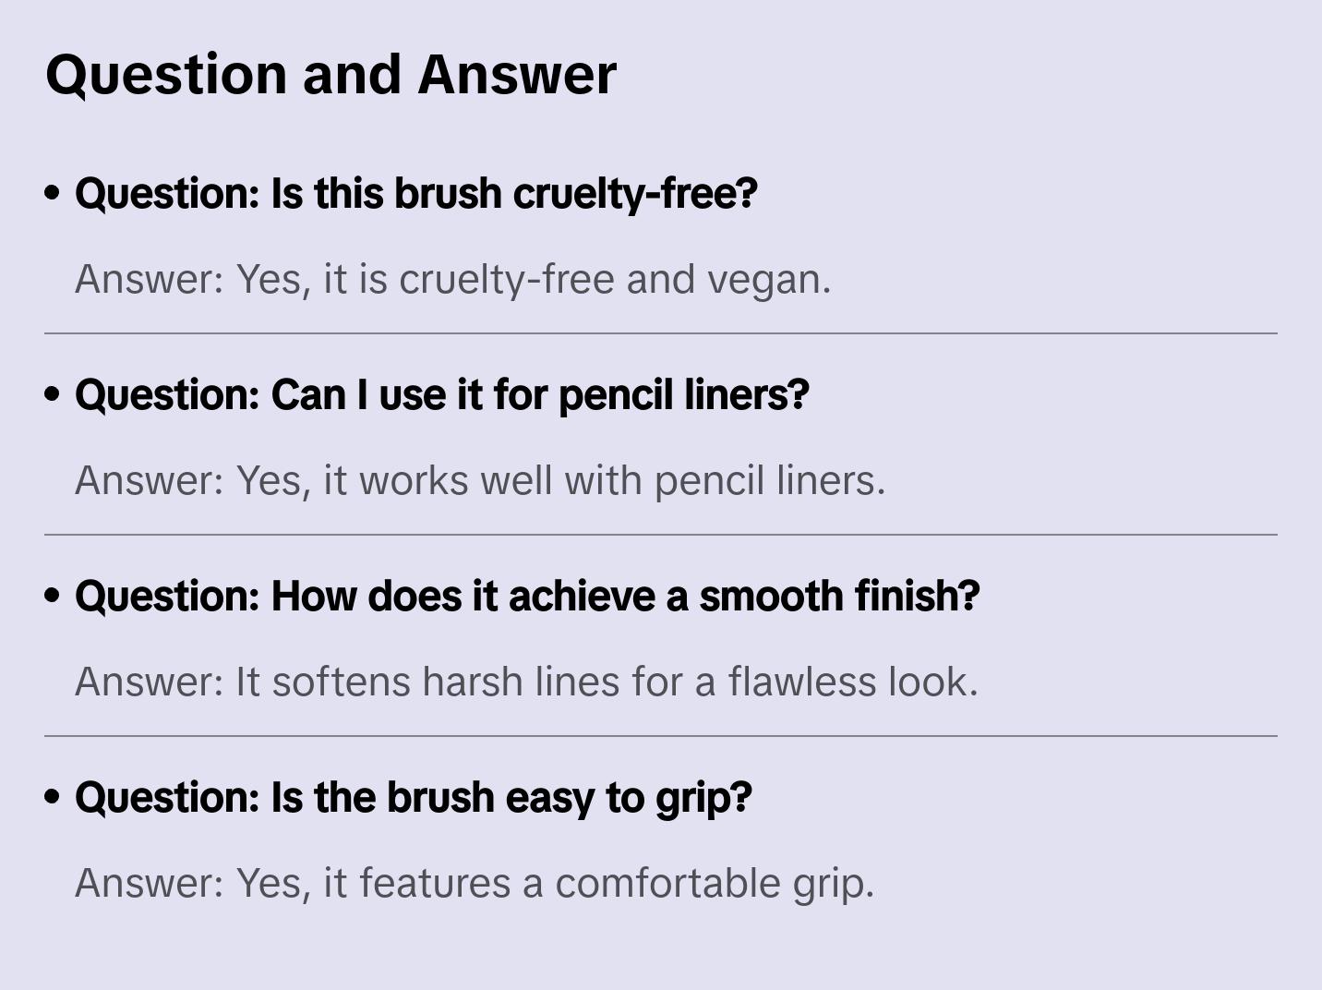Click the bullet beside the smooth finish question
Viewport: 1322px width, 990px height.
[53, 597]
